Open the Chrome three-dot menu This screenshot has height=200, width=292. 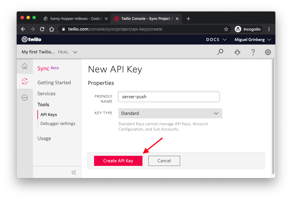[x=269, y=29]
